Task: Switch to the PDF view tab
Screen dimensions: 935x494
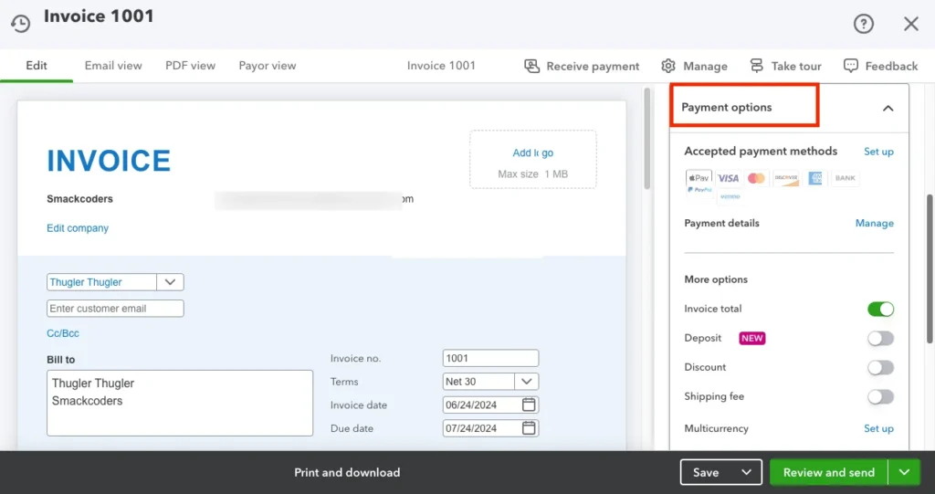Action: (190, 66)
